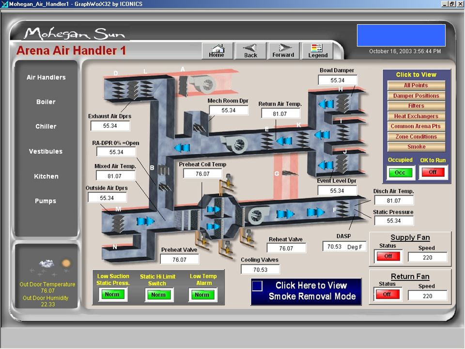Select the outside air damper at M
The width and height of the screenshot is (465, 349).
[118, 223]
